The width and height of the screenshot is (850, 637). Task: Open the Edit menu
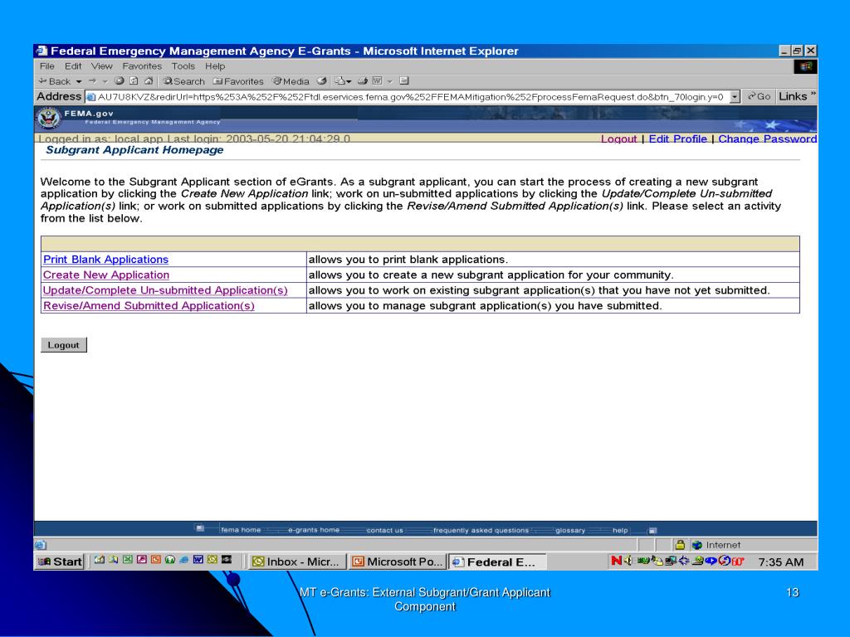tap(73, 66)
